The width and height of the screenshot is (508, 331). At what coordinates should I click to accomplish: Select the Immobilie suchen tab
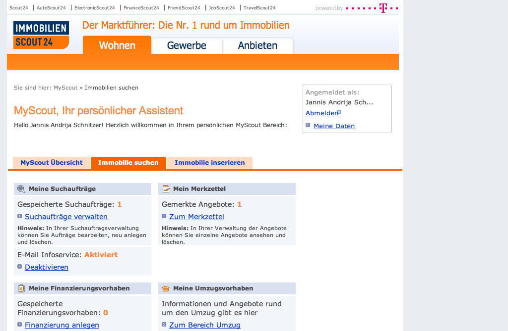128,163
